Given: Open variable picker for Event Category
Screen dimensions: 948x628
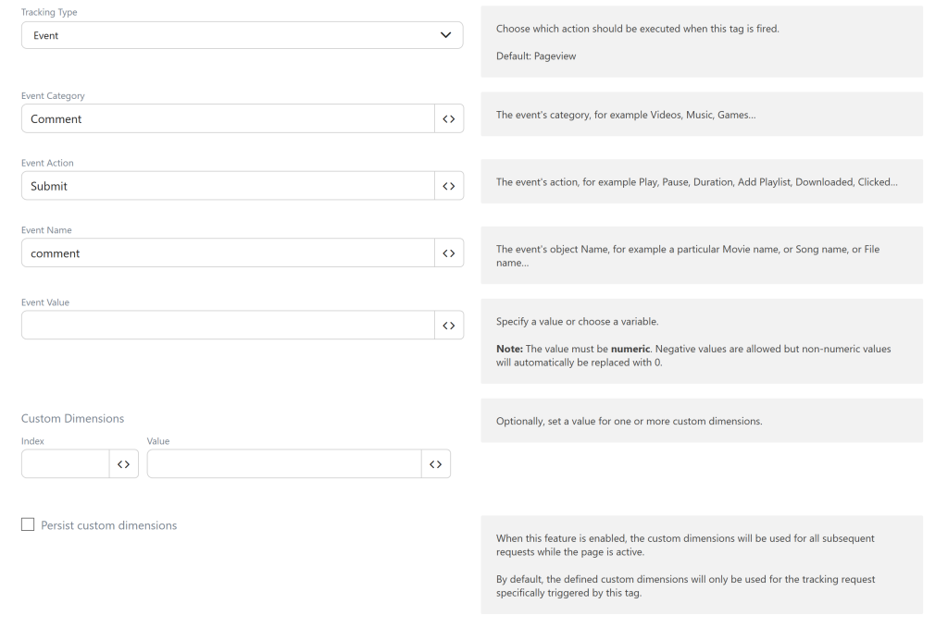Looking at the screenshot, I should [x=449, y=119].
